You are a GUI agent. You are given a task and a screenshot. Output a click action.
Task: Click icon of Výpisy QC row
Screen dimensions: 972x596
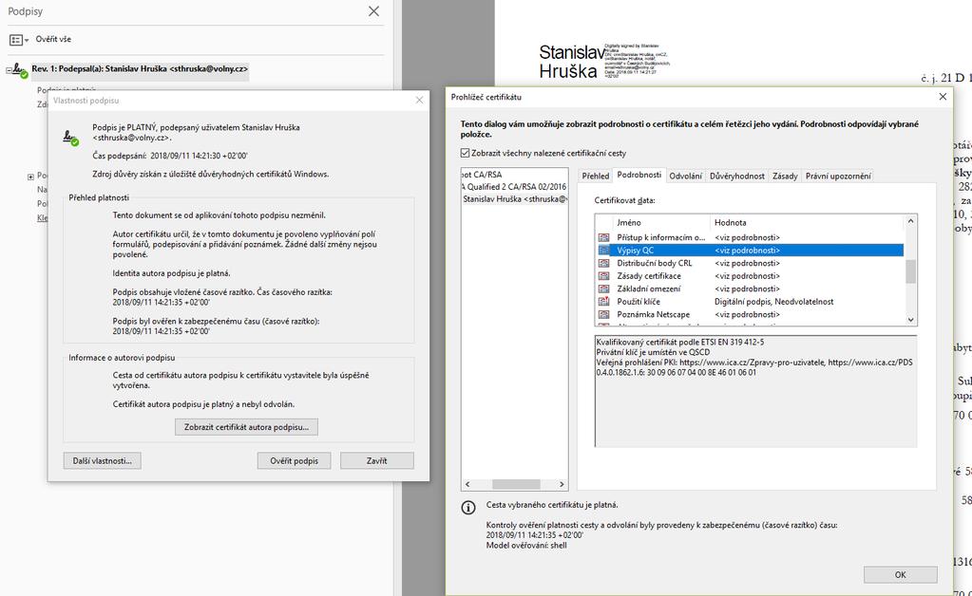pos(603,250)
